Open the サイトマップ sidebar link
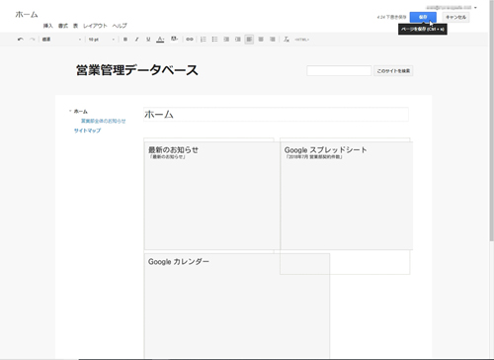Screen dimensions: 494x360 (87, 131)
